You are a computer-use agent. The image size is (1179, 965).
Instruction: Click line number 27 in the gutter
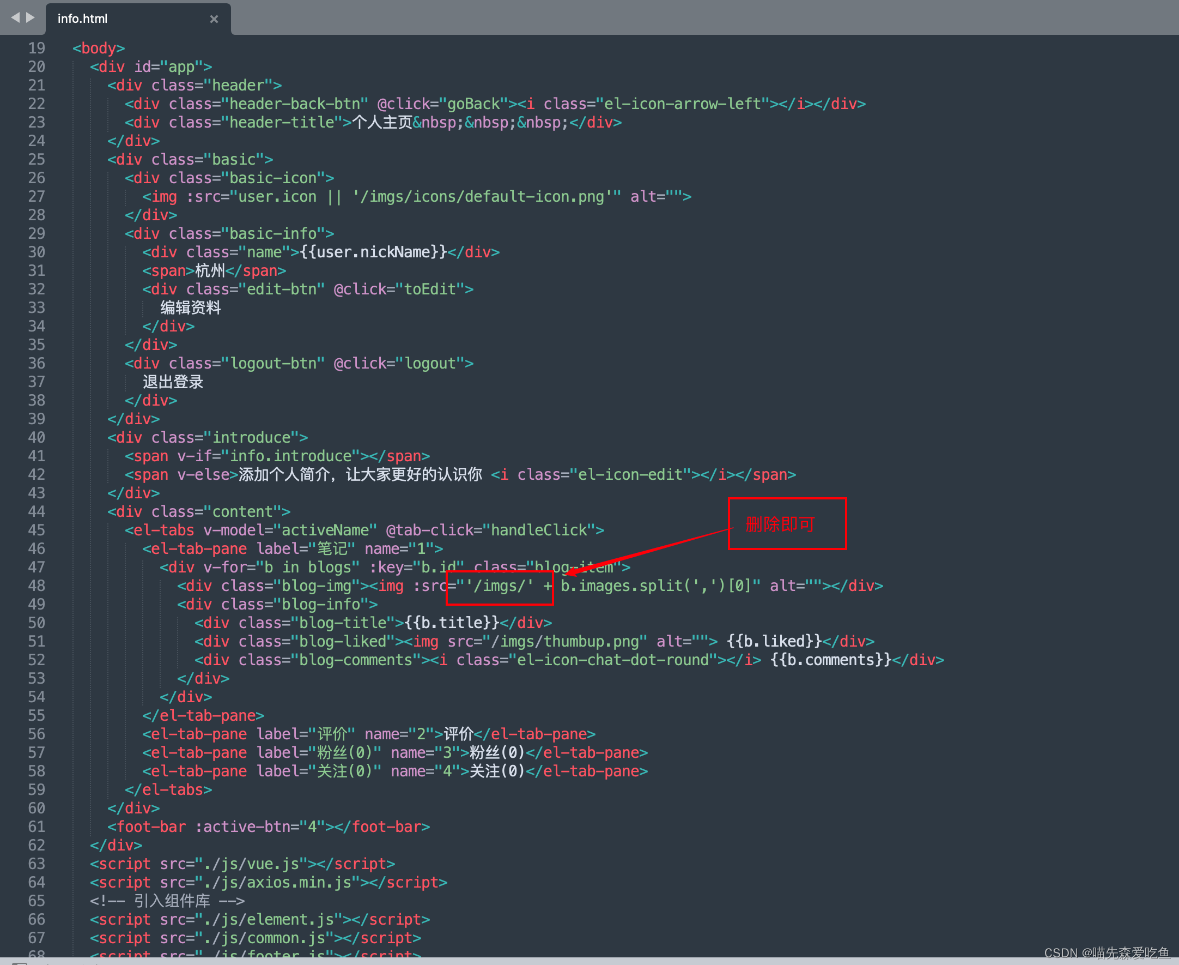pyautogui.click(x=37, y=197)
